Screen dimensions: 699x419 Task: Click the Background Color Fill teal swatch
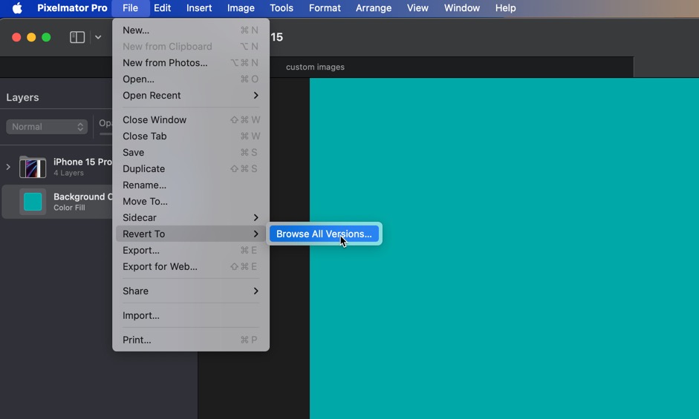[x=33, y=202]
